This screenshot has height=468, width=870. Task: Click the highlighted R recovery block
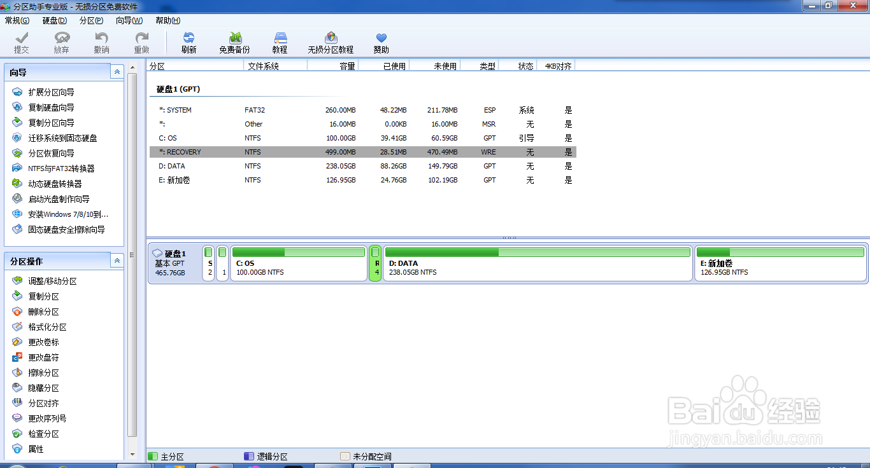pyautogui.click(x=376, y=263)
